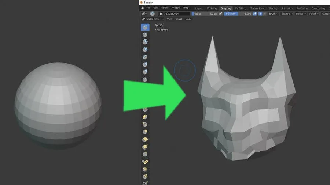Enable Subtract brush direction (minus)

265,14
